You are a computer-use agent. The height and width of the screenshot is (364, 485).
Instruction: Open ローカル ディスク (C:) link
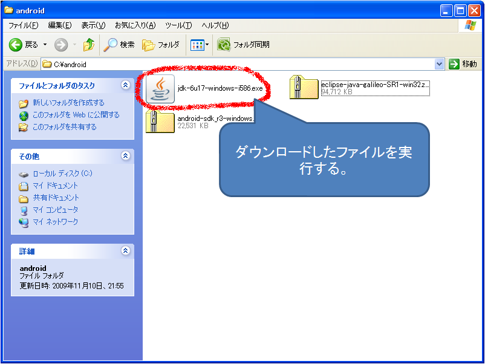[x=62, y=173]
